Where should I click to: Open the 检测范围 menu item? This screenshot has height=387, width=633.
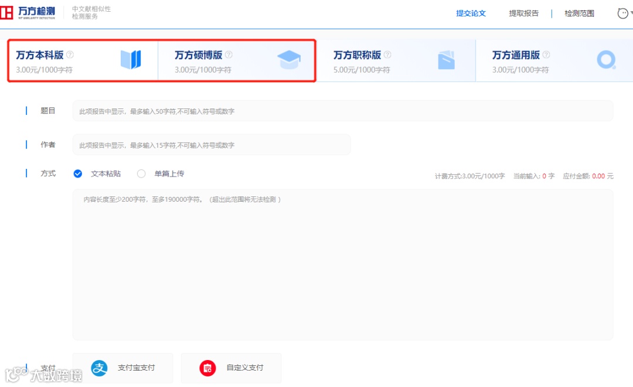pos(579,13)
